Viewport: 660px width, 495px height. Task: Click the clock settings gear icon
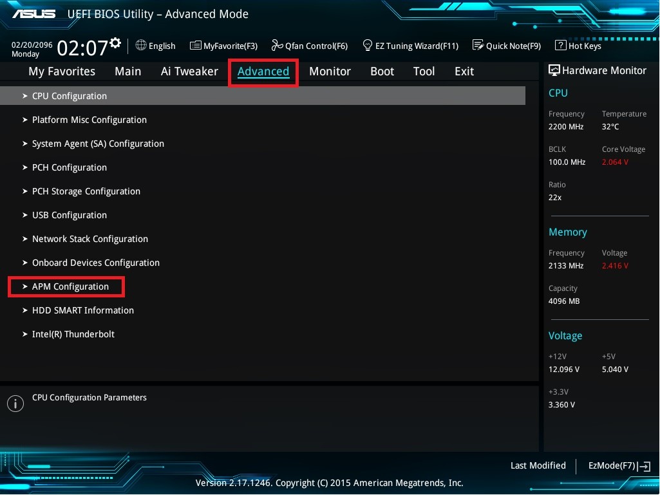(x=115, y=43)
